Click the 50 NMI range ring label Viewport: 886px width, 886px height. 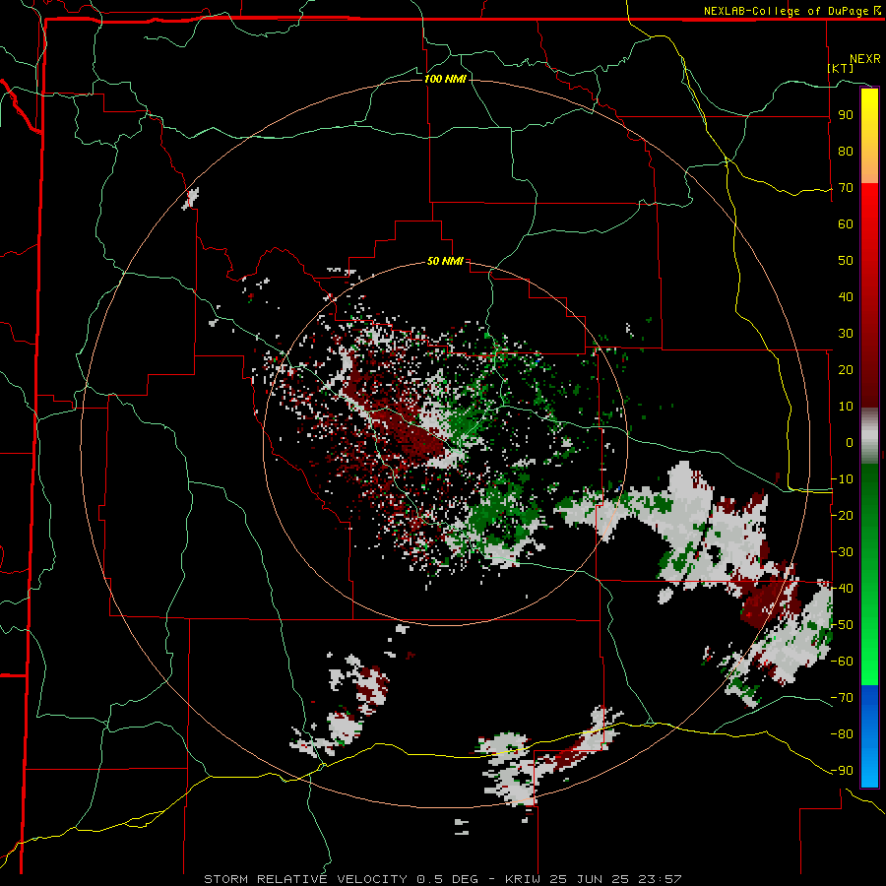coord(445,261)
